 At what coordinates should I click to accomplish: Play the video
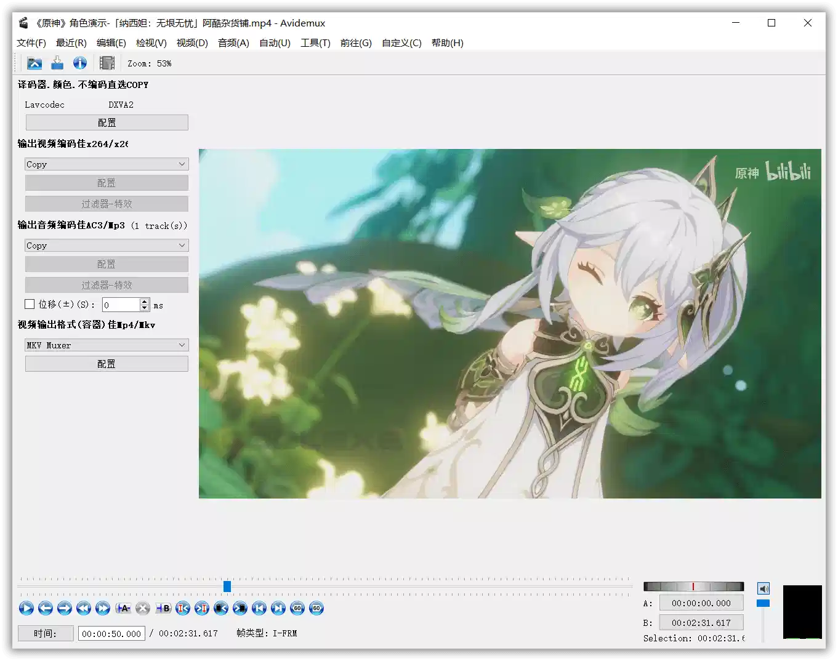[x=26, y=608]
